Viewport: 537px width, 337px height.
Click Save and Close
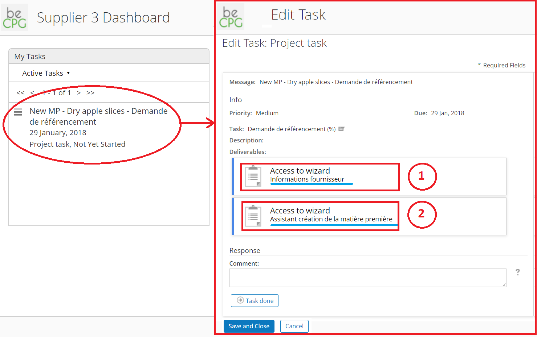249,326
